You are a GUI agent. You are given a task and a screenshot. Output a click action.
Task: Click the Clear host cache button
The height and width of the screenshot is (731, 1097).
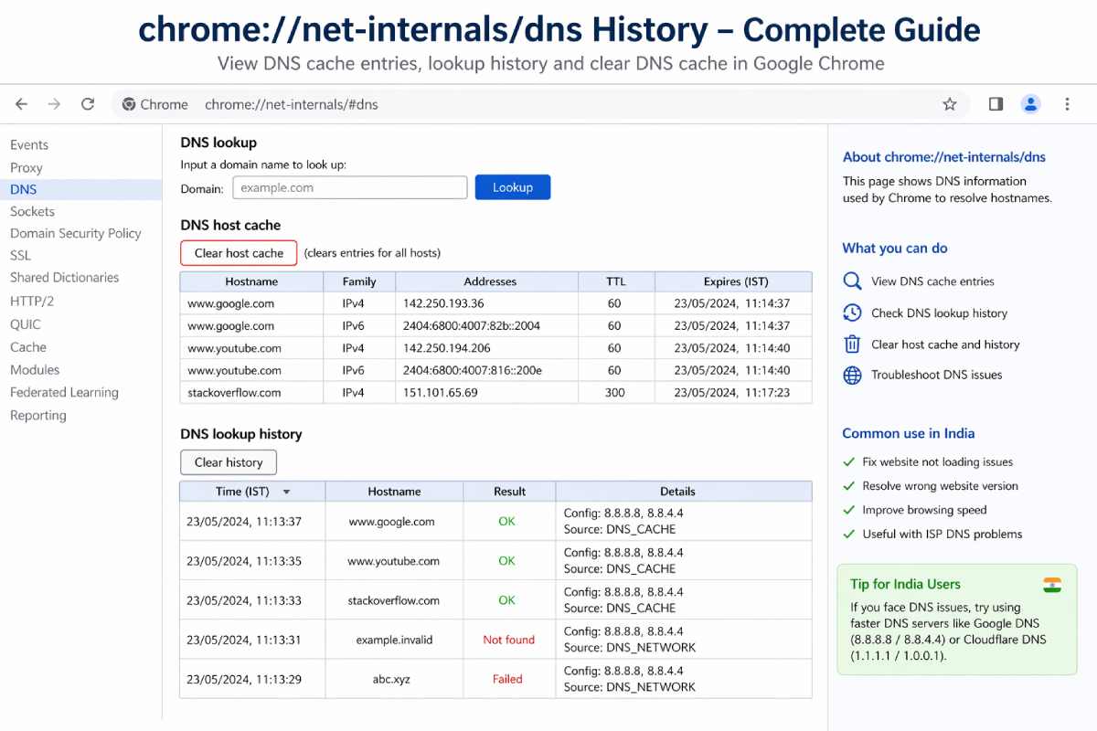point(239,253)
